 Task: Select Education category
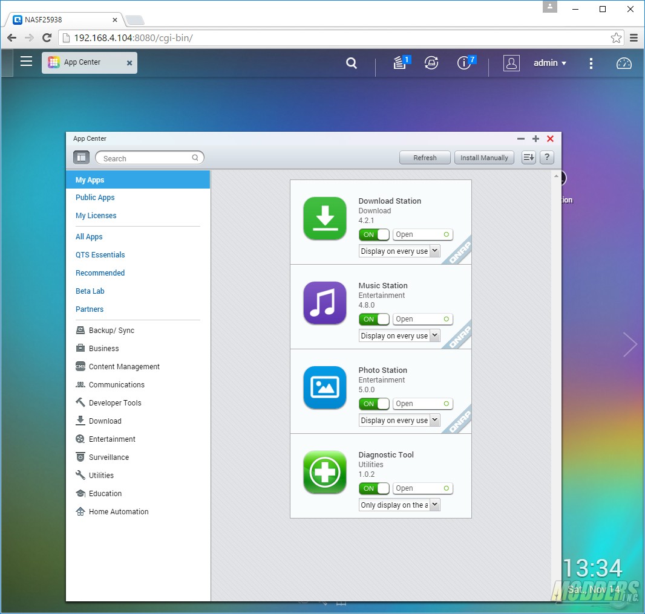(x=99, y=493)
